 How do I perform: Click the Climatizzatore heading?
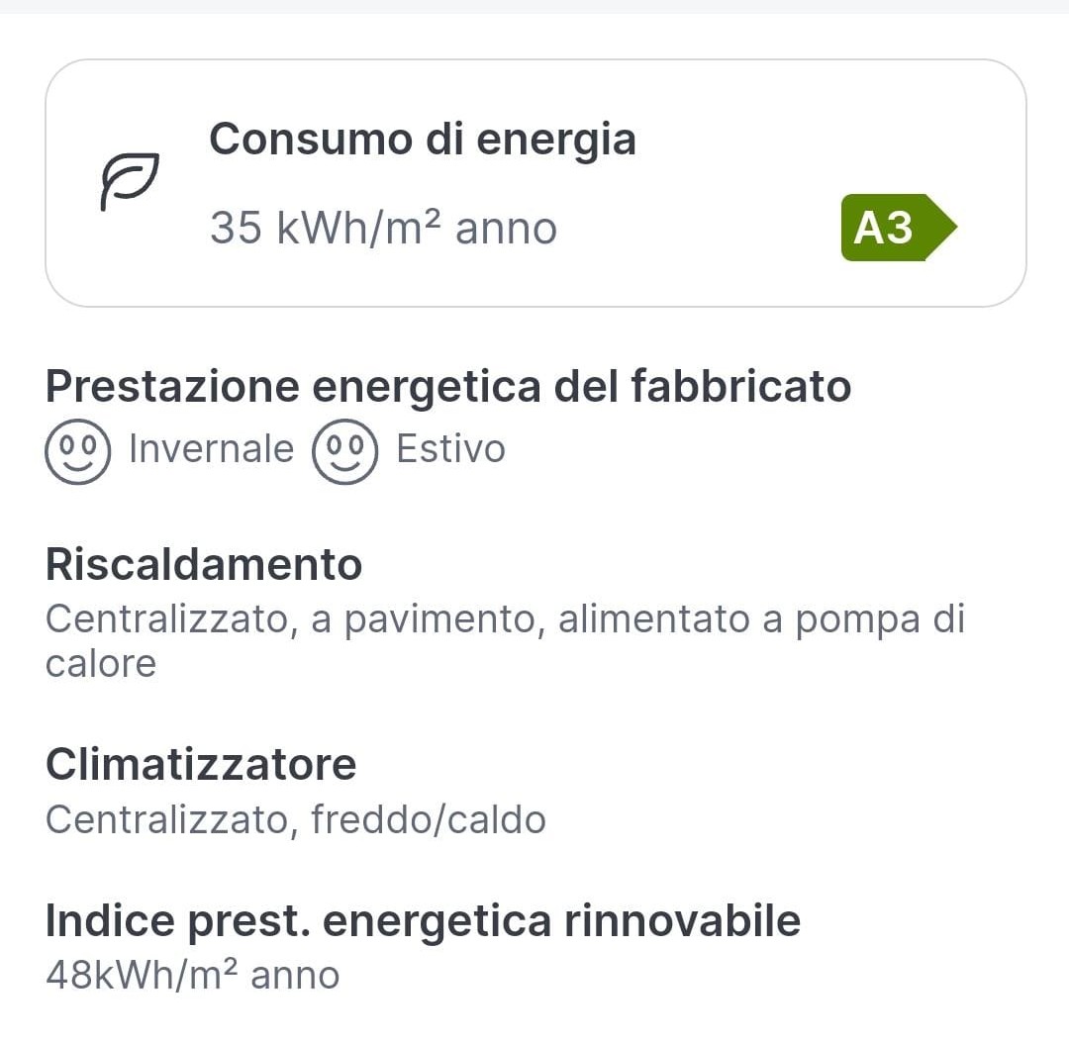pyautogui.click(x=201, y=764)
